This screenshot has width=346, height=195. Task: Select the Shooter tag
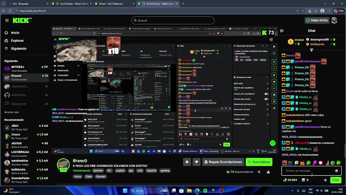(101, 177)
